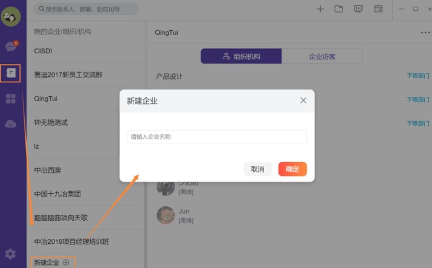This screenshot has width=432, height=268.
Task: Open the apps grid icon in sidebar
Action: click(x=10, y=99)
